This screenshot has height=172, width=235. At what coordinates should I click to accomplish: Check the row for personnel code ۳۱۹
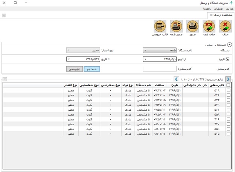(x=228, y=119)
